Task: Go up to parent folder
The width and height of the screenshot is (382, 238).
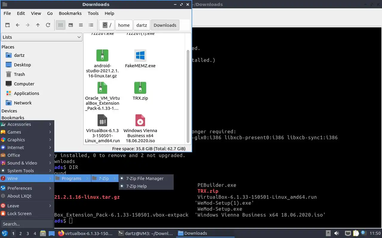Action: 38,25
